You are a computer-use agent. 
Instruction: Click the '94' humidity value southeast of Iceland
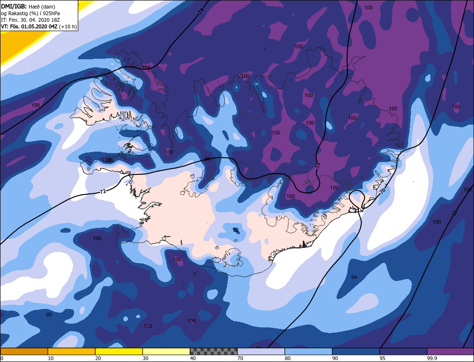pos(354,277)
